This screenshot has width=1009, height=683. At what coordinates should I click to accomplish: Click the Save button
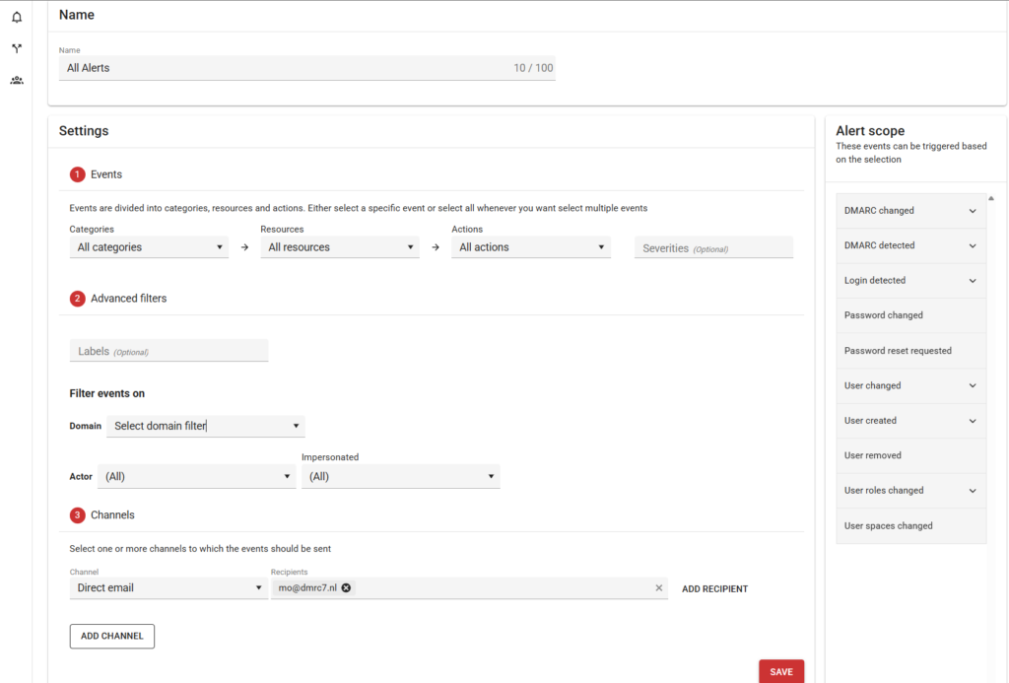[780, 671]
